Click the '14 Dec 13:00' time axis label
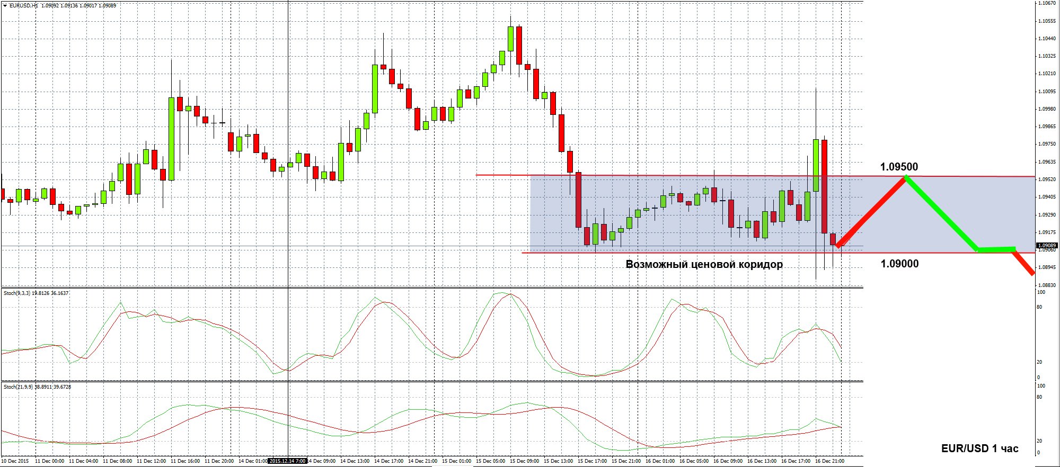This screenshot has height=467, width=1060. pos(355,461)
